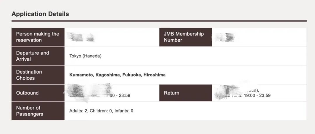Screen dimensions: 315x134
Task: Click the blurred JMB membership number value
Action: [224, 37]
